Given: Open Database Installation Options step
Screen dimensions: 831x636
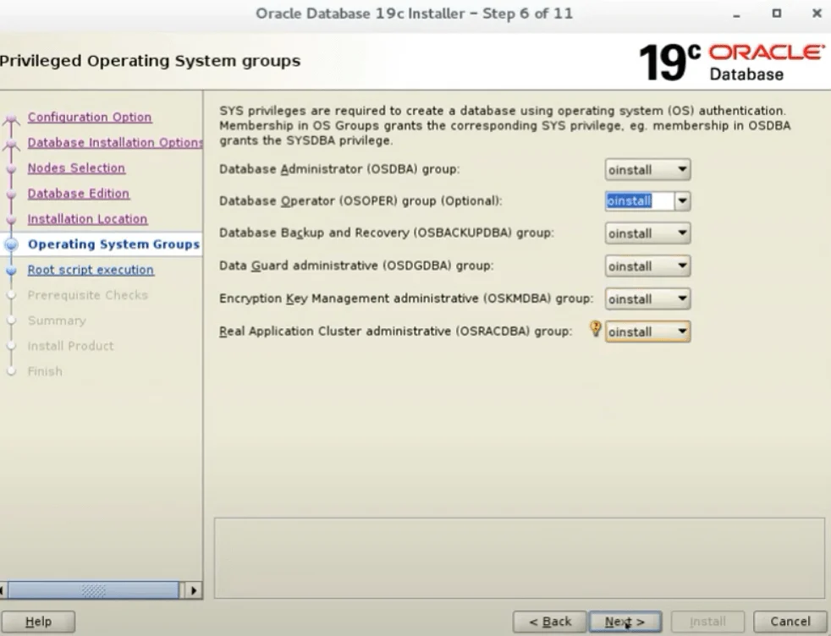Looking at the screenshot, I should coord(115,142).
